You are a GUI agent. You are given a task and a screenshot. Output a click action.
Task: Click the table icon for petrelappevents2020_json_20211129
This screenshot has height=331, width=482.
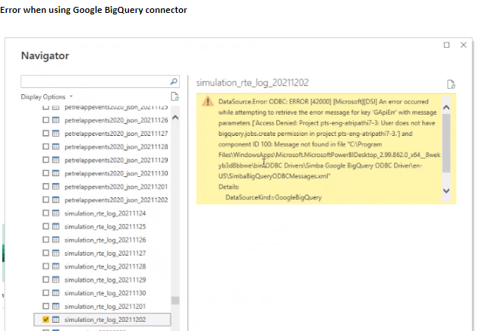click(55, 160)
